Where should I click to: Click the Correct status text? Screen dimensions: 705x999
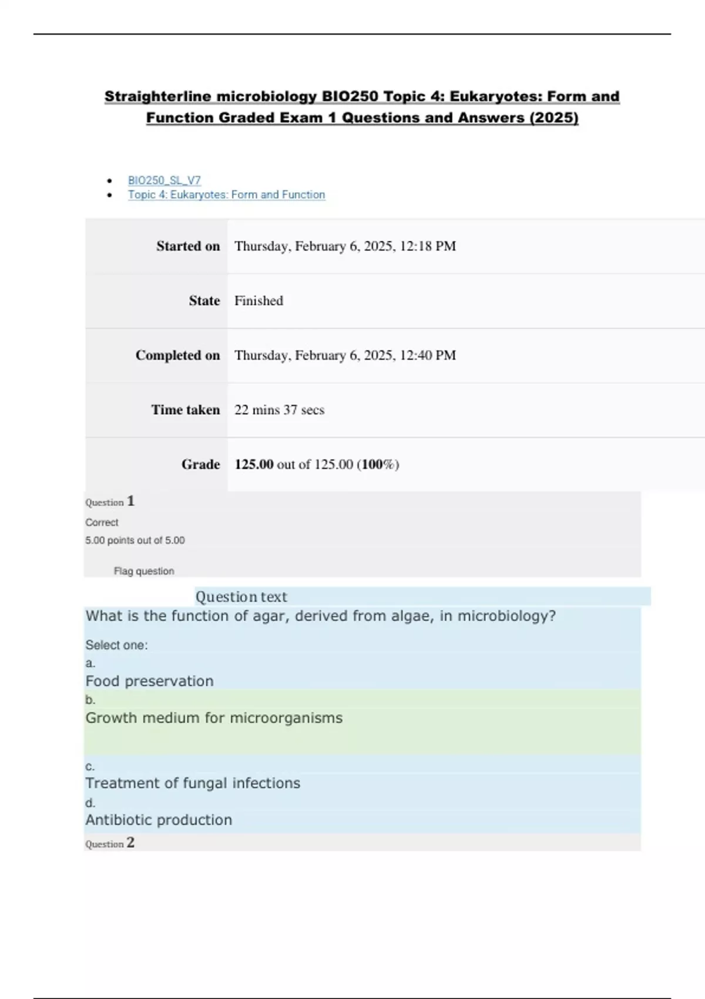(x=102, y=522)
